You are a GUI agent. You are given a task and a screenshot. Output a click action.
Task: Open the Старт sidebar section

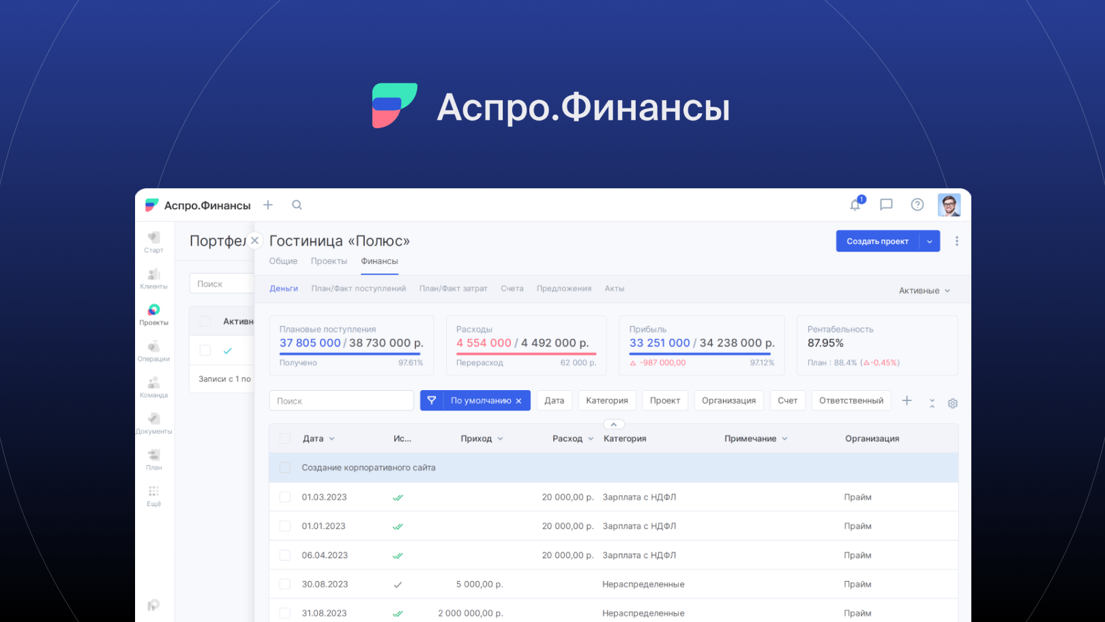click(153, 242)
